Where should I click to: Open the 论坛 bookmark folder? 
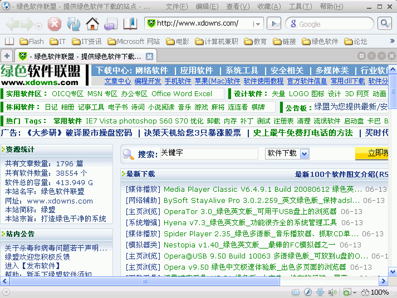tap(355, 41)
